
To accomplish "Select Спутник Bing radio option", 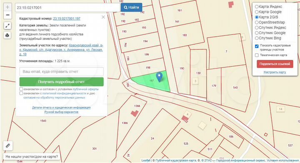I will point(257,38).
